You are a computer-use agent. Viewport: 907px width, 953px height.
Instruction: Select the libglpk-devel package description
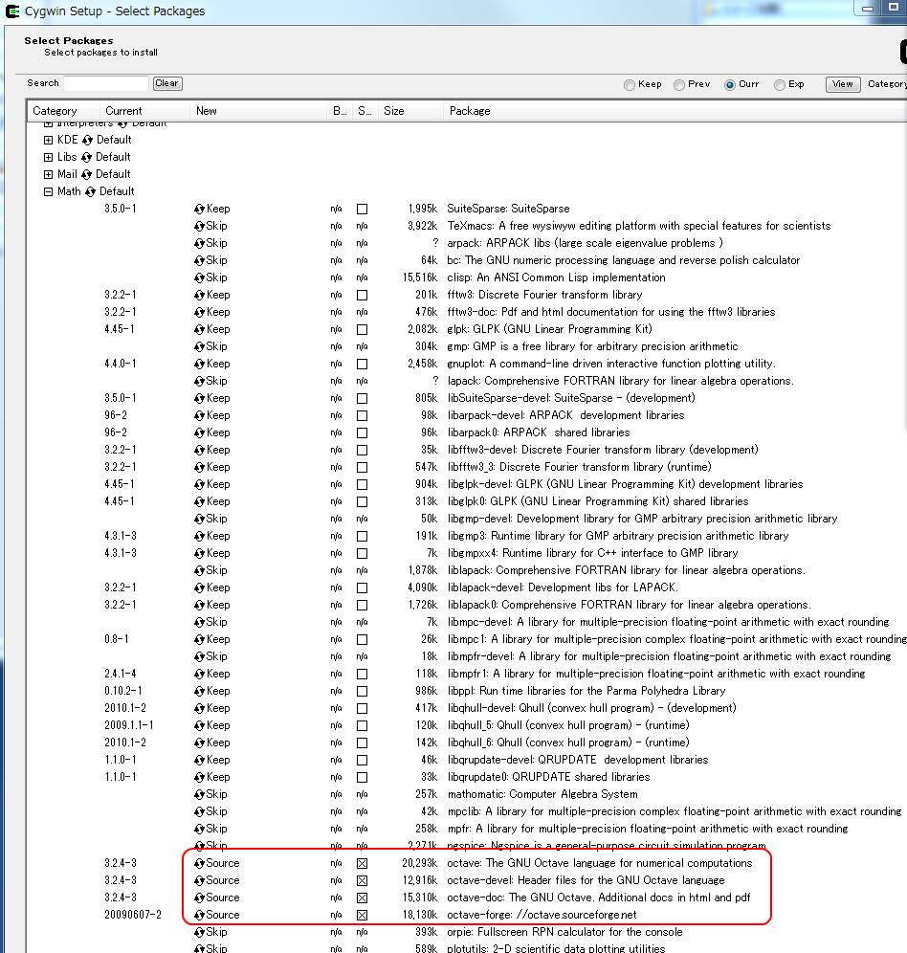625,484
